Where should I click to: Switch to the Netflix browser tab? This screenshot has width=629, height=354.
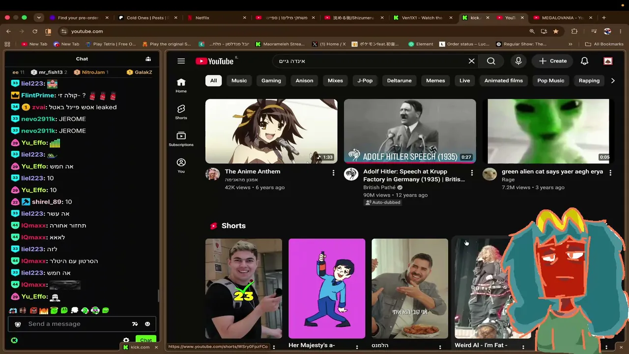coord(217,18)
